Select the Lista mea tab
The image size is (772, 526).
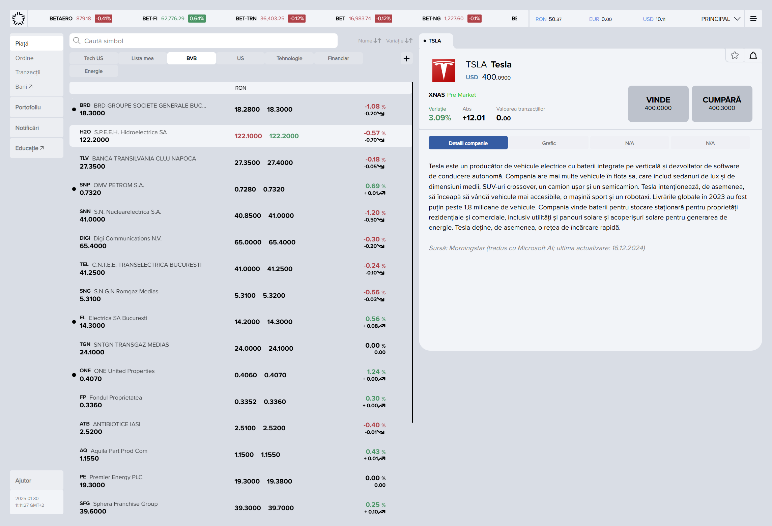click(142, 58)
